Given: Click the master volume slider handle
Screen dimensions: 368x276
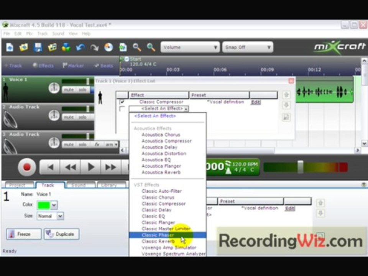Looking at the screenshot, I should [300, 167].
